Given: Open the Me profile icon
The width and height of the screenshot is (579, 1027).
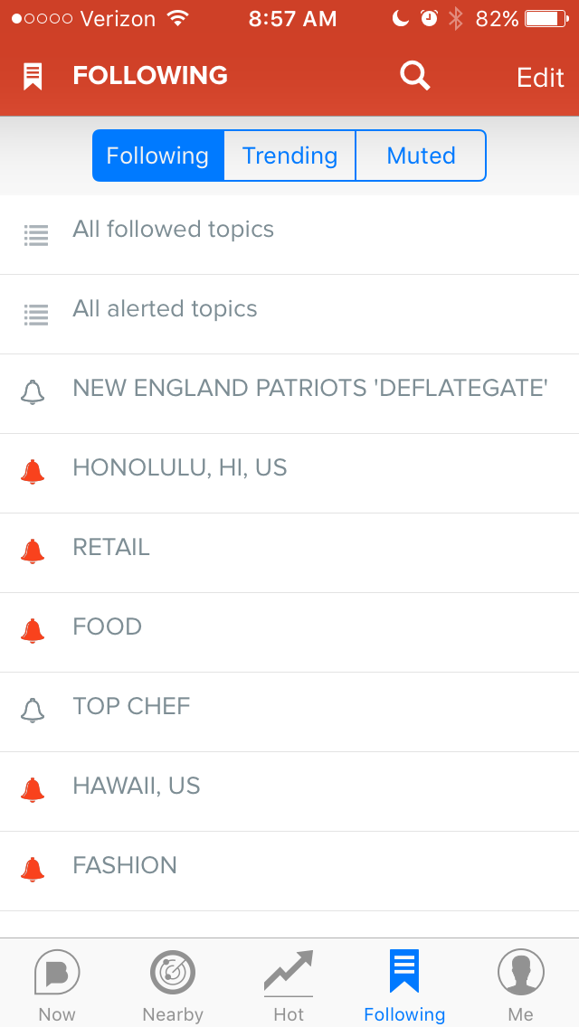Looking at the screenshot, I should [x=520, y=972].
